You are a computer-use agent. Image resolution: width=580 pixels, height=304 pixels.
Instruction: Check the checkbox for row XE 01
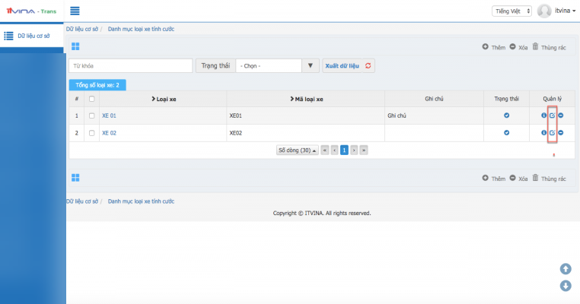pyautogui.click(x=91, y=116)
